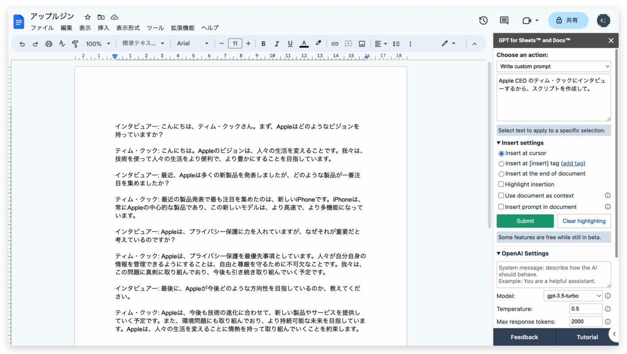Open the gpt-3.5-turbo model dropdown
Screen dimensions: 627x354
[x=573, y=296]
